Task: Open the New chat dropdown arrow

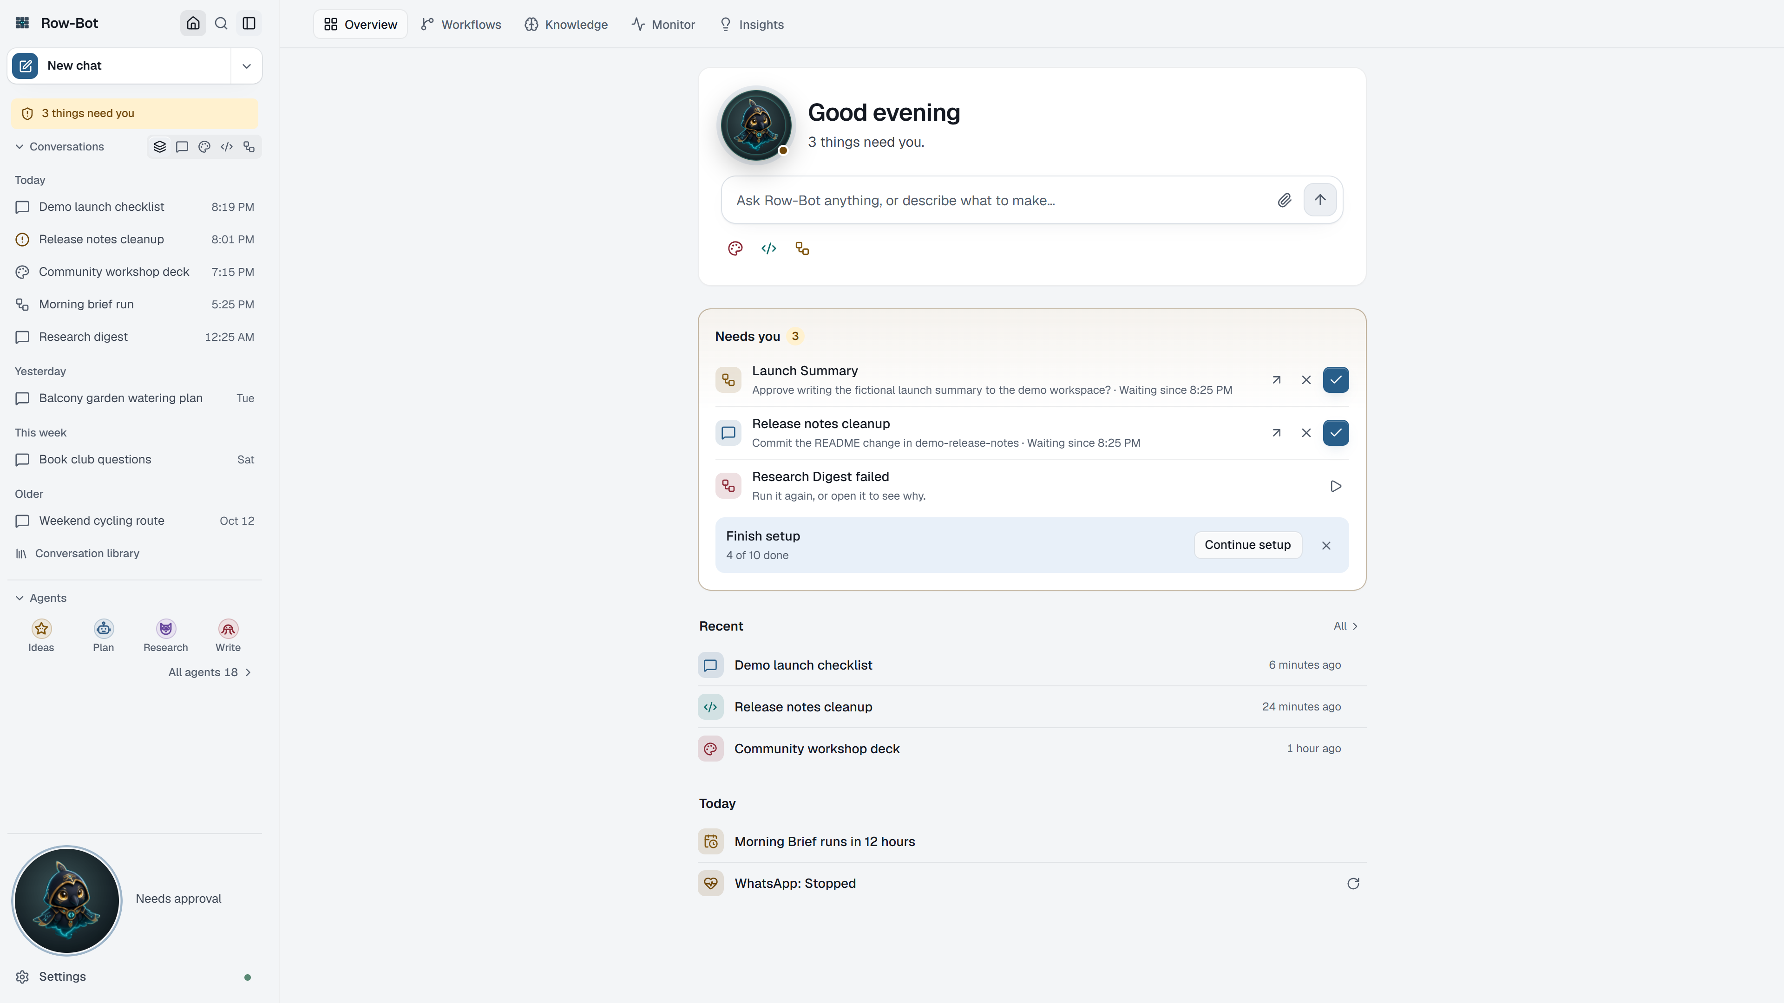Action: [247, 66]
